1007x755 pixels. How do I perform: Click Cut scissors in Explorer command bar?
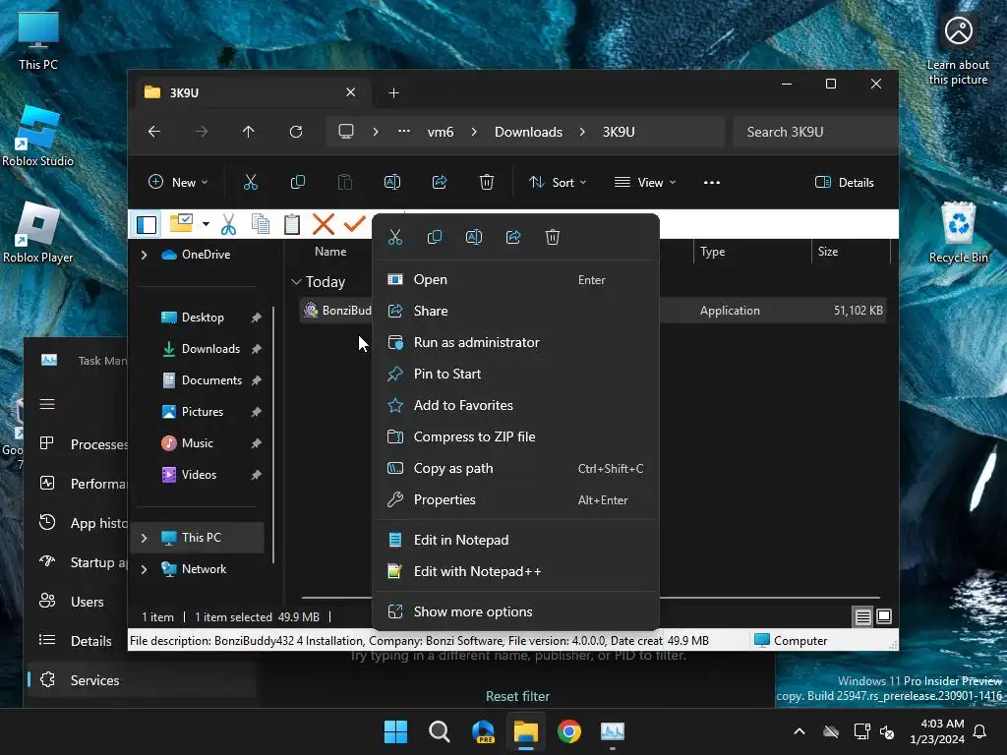tap(251, 182)
